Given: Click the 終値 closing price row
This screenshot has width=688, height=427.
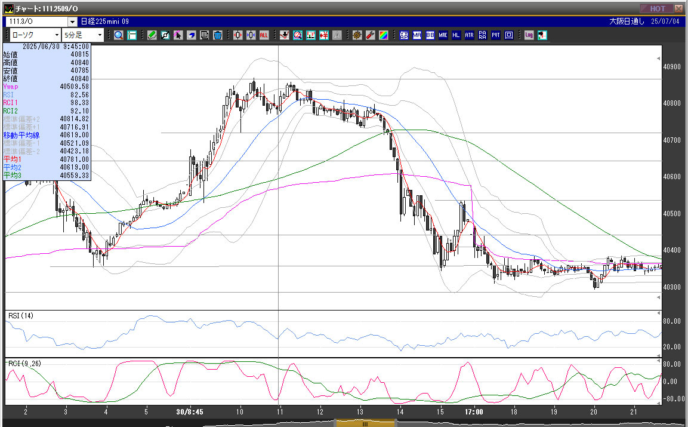Looking at the screenshot, I should point(46,79).
